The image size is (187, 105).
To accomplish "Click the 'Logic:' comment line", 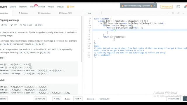I will (97, 46).
